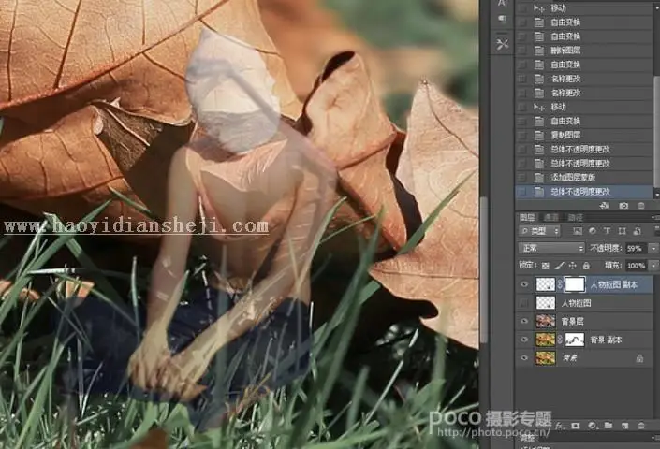The image size is (660, 449).
Task: Create new layer icon
Action: (x=624, y=426)
